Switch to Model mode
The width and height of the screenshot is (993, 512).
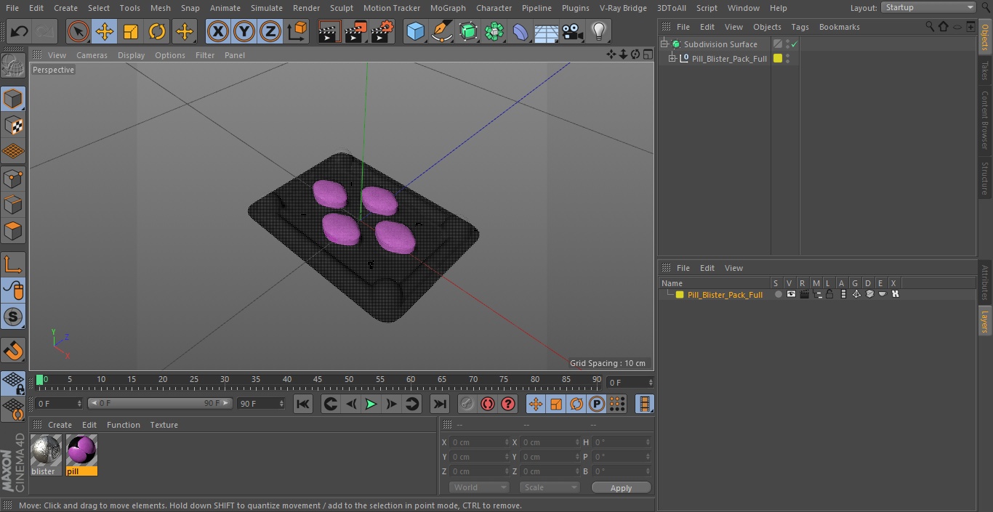coord(13,99)
